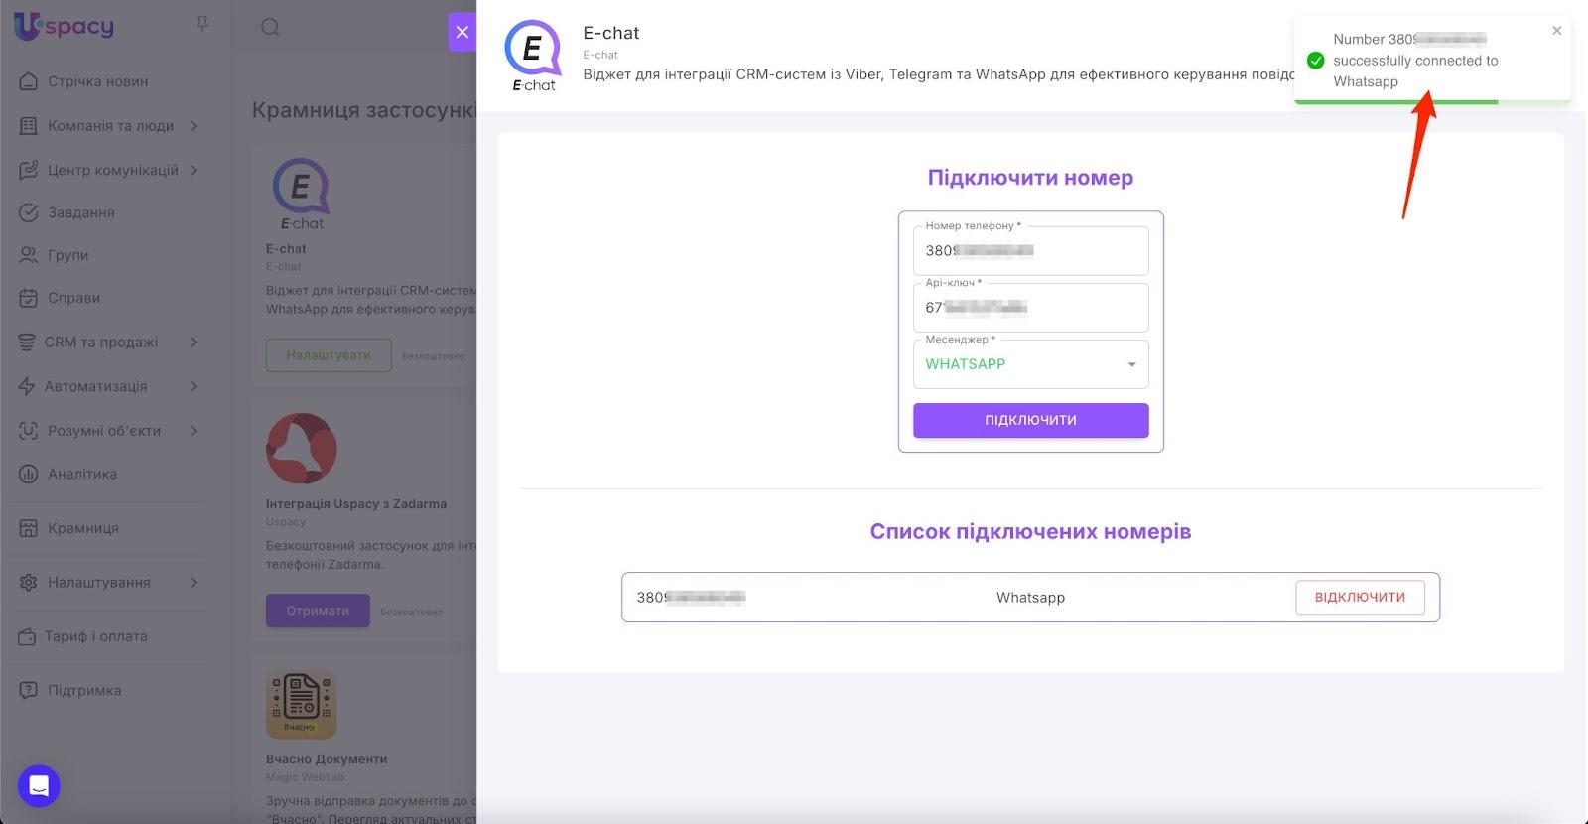Click the Аналітика chart icon
The height and width of the screenshot is (824, 1588).
tap(28, 474)
